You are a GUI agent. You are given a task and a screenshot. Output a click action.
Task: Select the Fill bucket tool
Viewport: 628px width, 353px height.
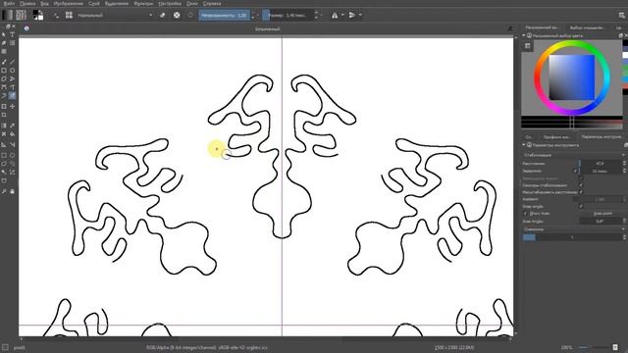pyautogui.click(x=13, y=134)
